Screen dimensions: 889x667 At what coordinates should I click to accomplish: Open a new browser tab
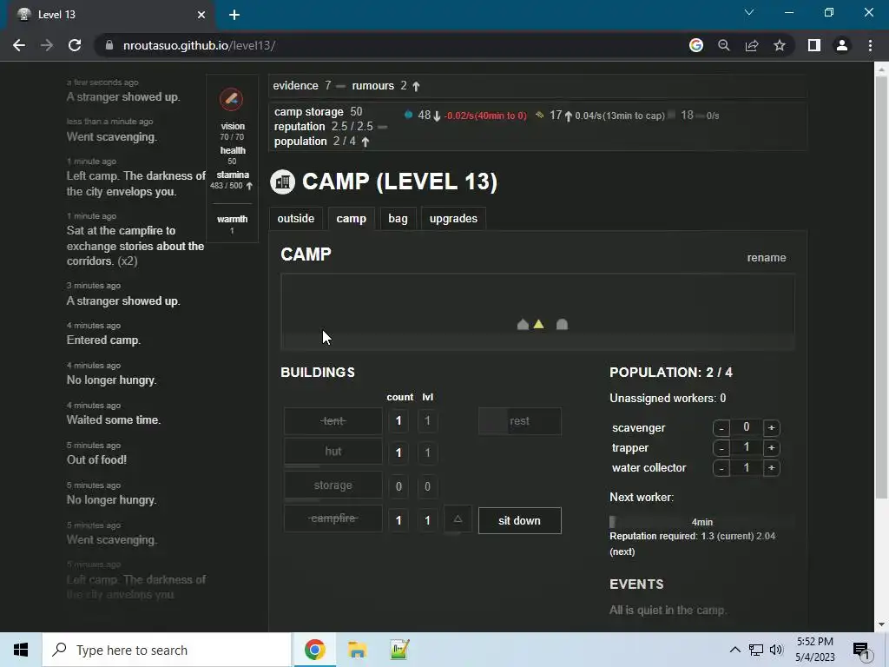point(234,15)
